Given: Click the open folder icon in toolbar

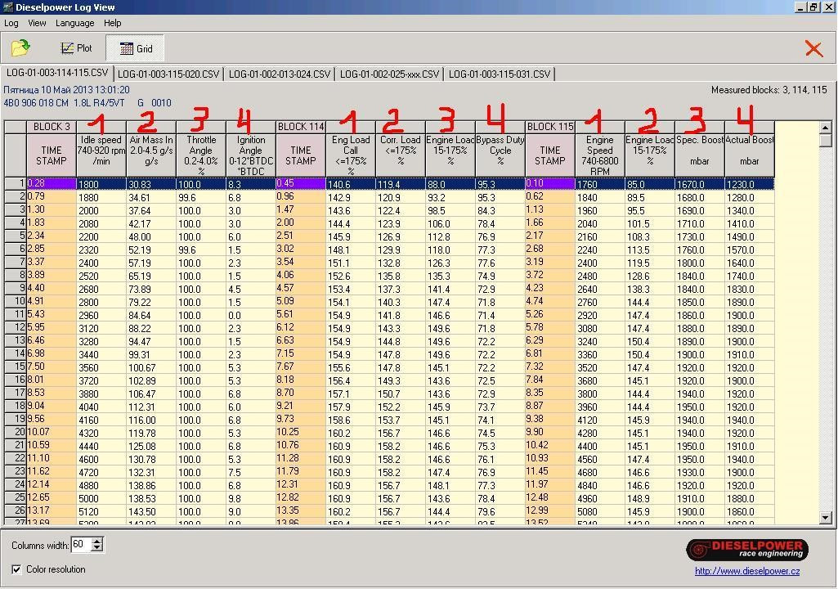Looking at the screenshot, I should 20,48.
